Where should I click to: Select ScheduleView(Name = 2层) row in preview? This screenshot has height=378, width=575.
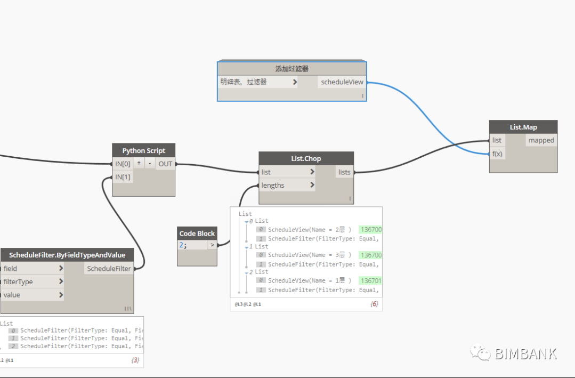click(x=310, y=229)
